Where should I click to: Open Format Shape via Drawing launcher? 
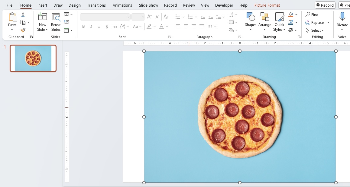(299, 37)
